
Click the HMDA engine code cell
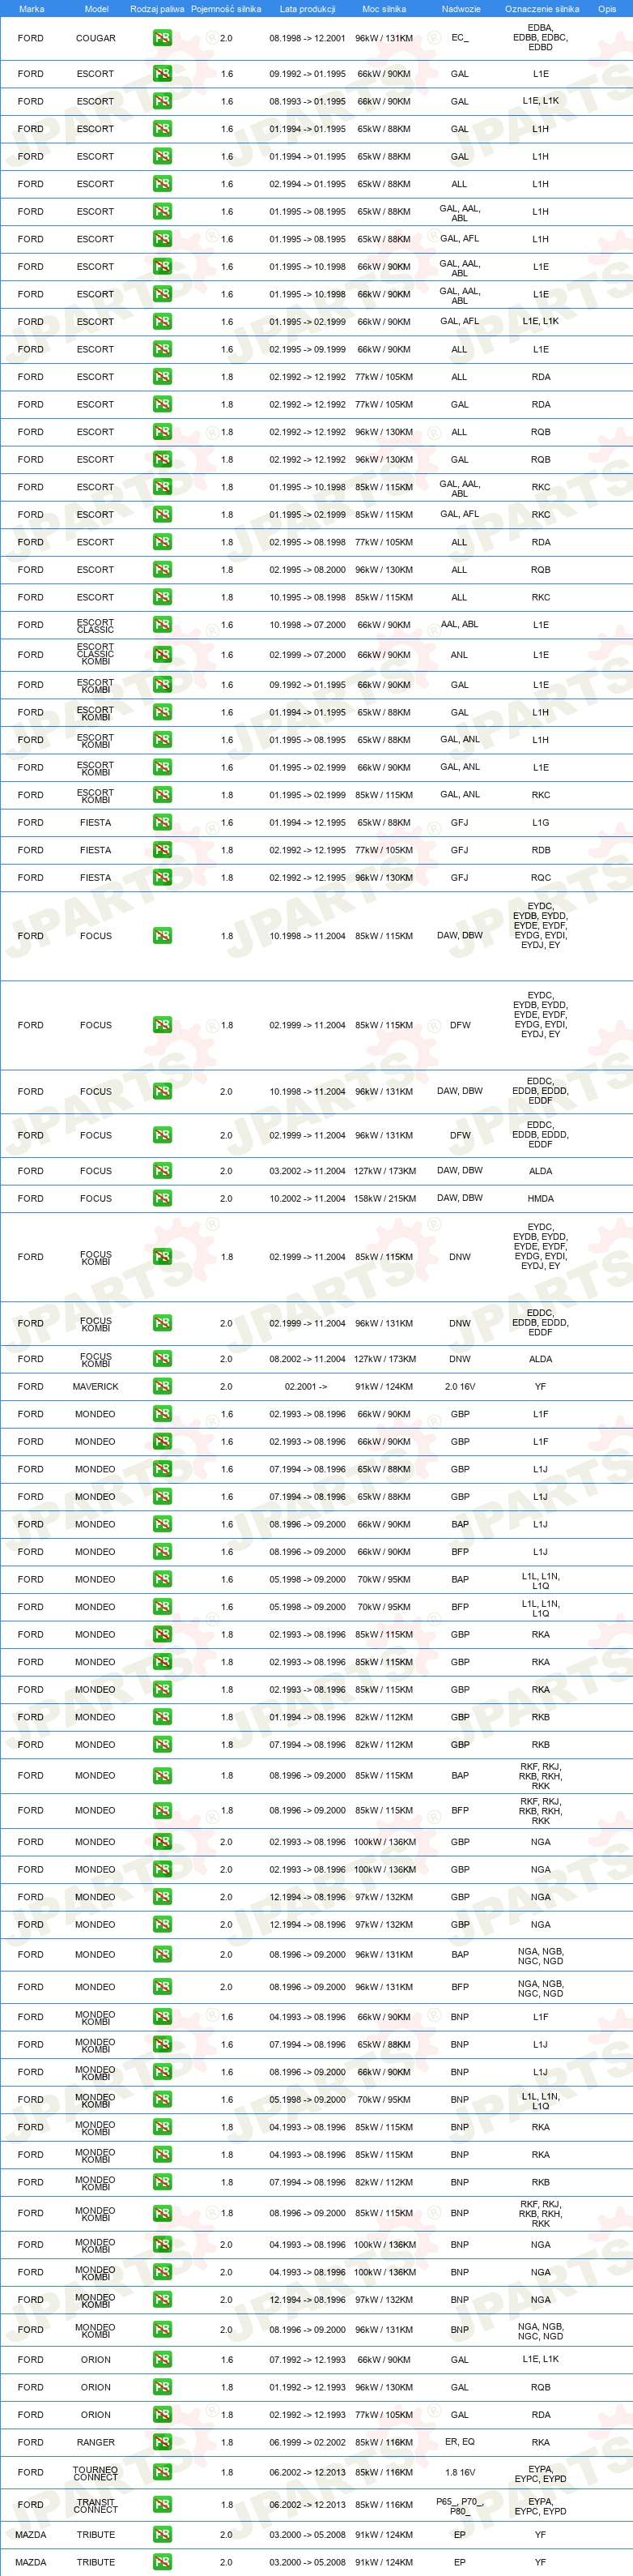coord(540,1198)
